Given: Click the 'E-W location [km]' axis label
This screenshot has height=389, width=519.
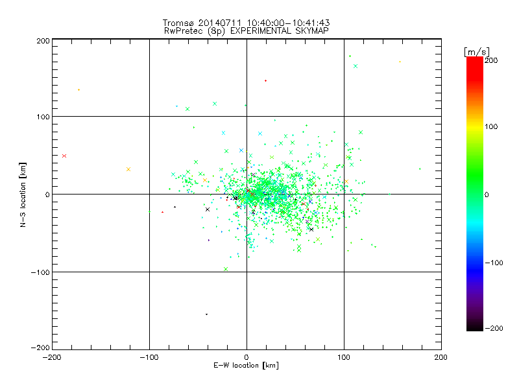Looking at the screenshot, I should (x=246, y=366).
